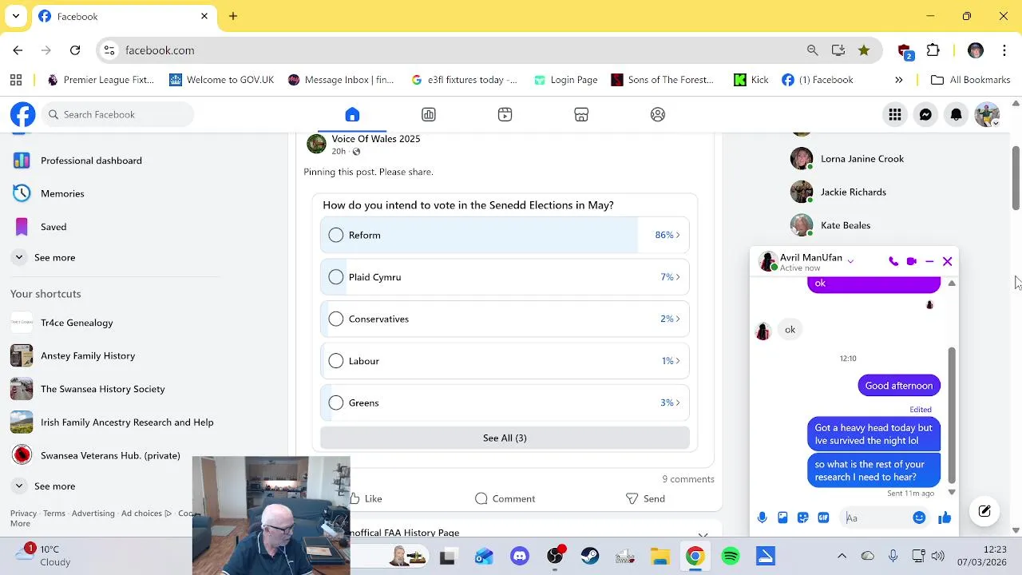Start a video call with Avril
Screen dimensions: 1022x575
tap(911, 261)
